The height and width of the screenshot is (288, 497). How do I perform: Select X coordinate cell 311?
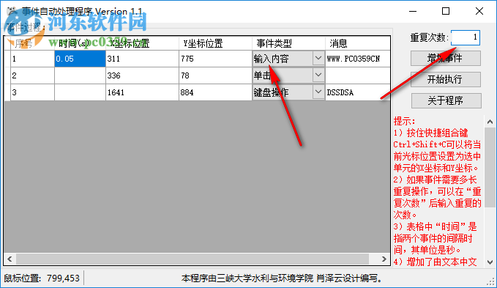point(142,59)
